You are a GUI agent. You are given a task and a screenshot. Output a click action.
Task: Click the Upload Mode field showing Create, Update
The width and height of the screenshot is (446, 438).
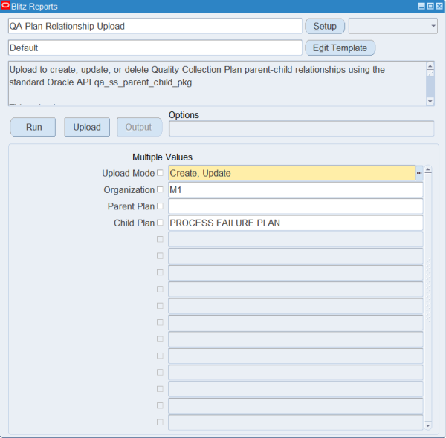pyautogui.click(x=292, y=173)
